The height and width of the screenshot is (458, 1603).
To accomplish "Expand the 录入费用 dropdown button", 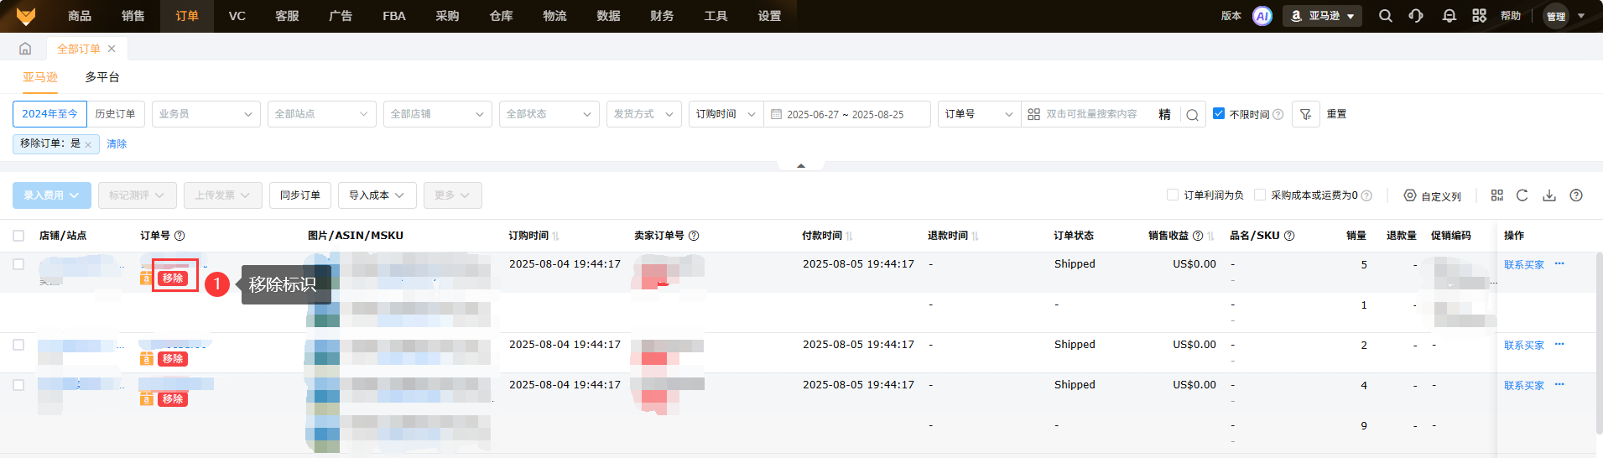I will pyautogui.click(x=52, y=195).
